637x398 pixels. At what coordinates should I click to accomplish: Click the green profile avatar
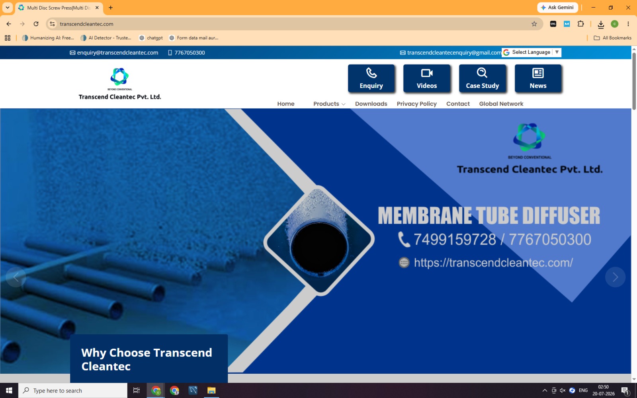tap(614, 24)
